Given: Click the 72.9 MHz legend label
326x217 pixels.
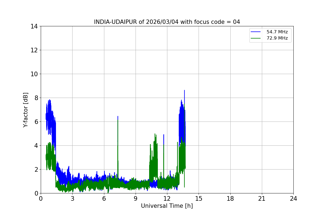Looking at the screenshot, I should coord(277,38).
